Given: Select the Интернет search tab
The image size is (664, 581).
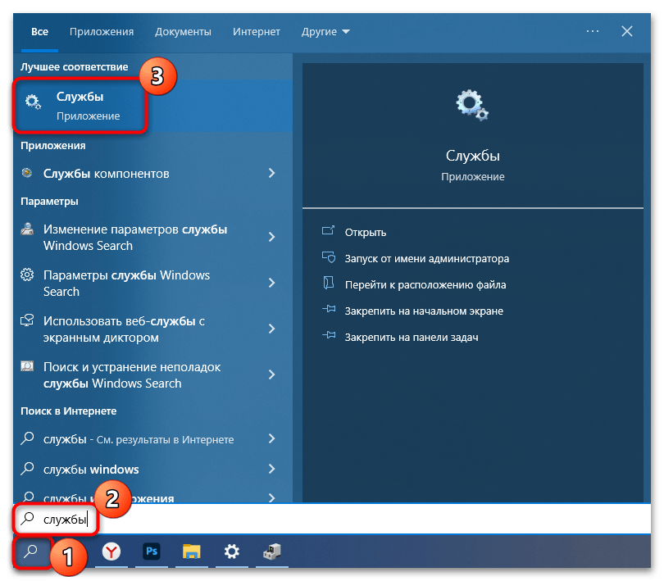Looking at the screenshot, I should click(x=257, y=31).
